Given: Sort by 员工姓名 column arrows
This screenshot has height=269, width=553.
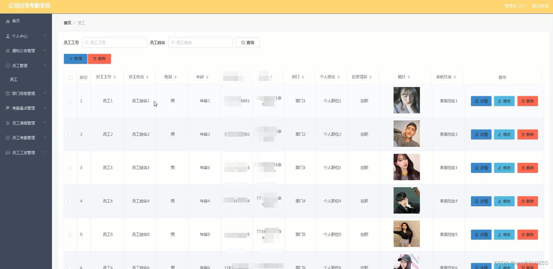Looking at the screenshot, I should 147,77.
